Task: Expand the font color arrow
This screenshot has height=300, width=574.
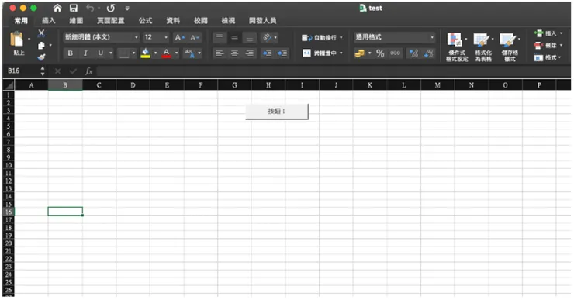Action: [176, 53]
